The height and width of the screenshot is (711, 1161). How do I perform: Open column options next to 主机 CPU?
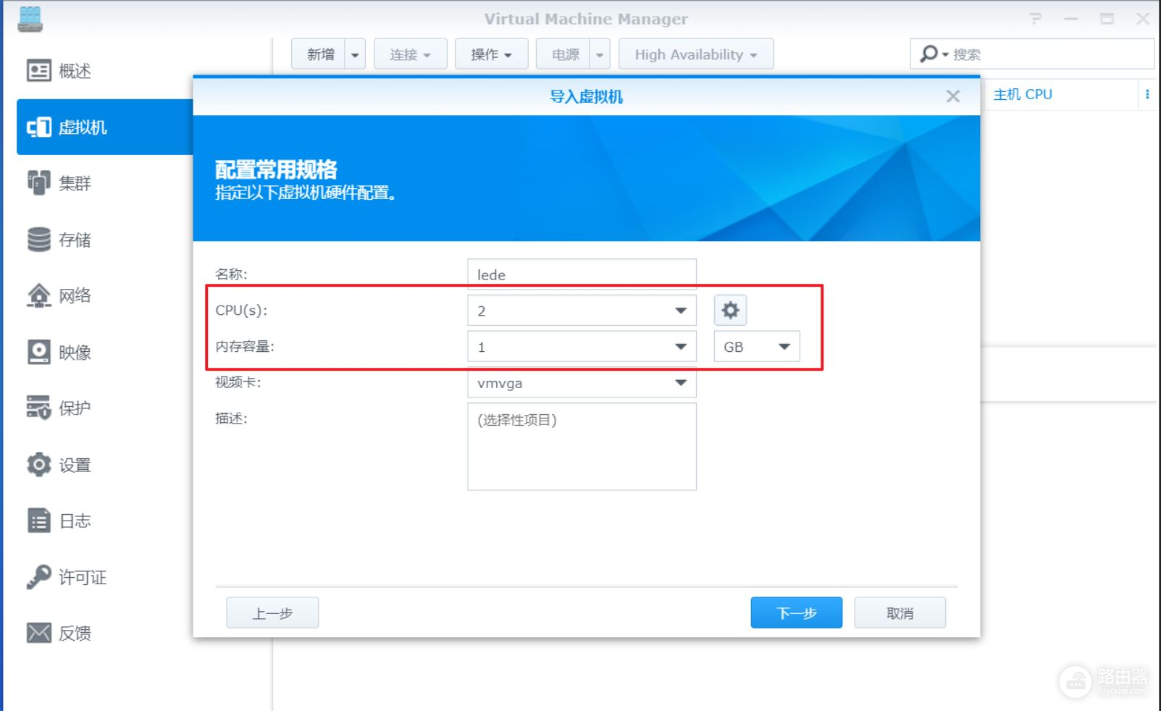coord(1147,95)
